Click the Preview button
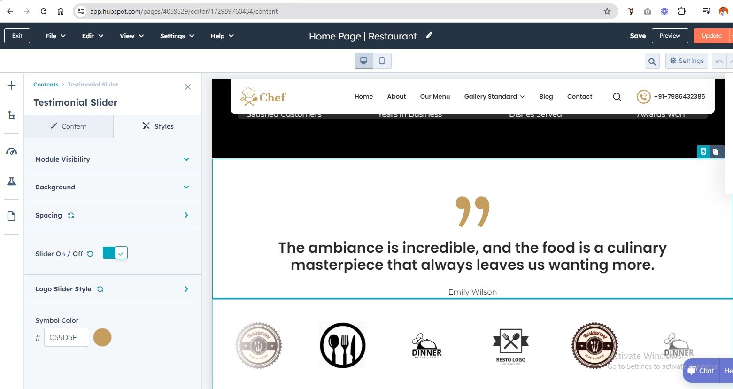The width and height of the screenshot is (733, 389). pyautogui.click(x=670, y=36)
